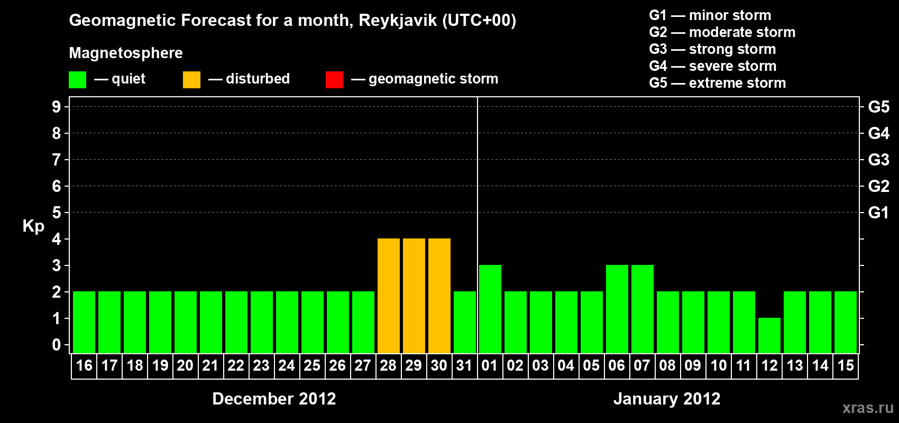Click the green quiet legend swatch
This screenshot has height=423, width=899.
coord(77,80)
